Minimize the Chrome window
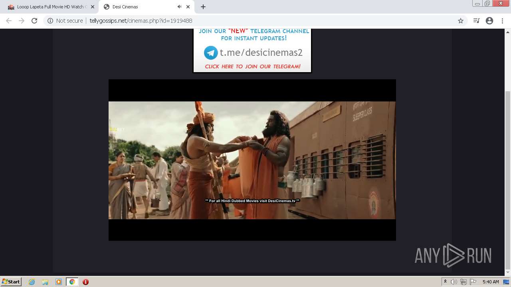 (477, 4)
